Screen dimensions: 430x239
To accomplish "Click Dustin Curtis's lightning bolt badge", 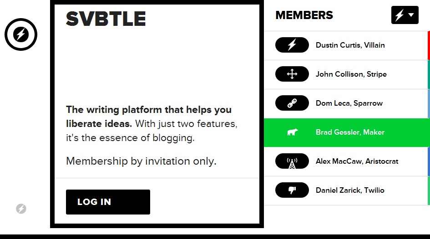I will (x=292, y=45).
